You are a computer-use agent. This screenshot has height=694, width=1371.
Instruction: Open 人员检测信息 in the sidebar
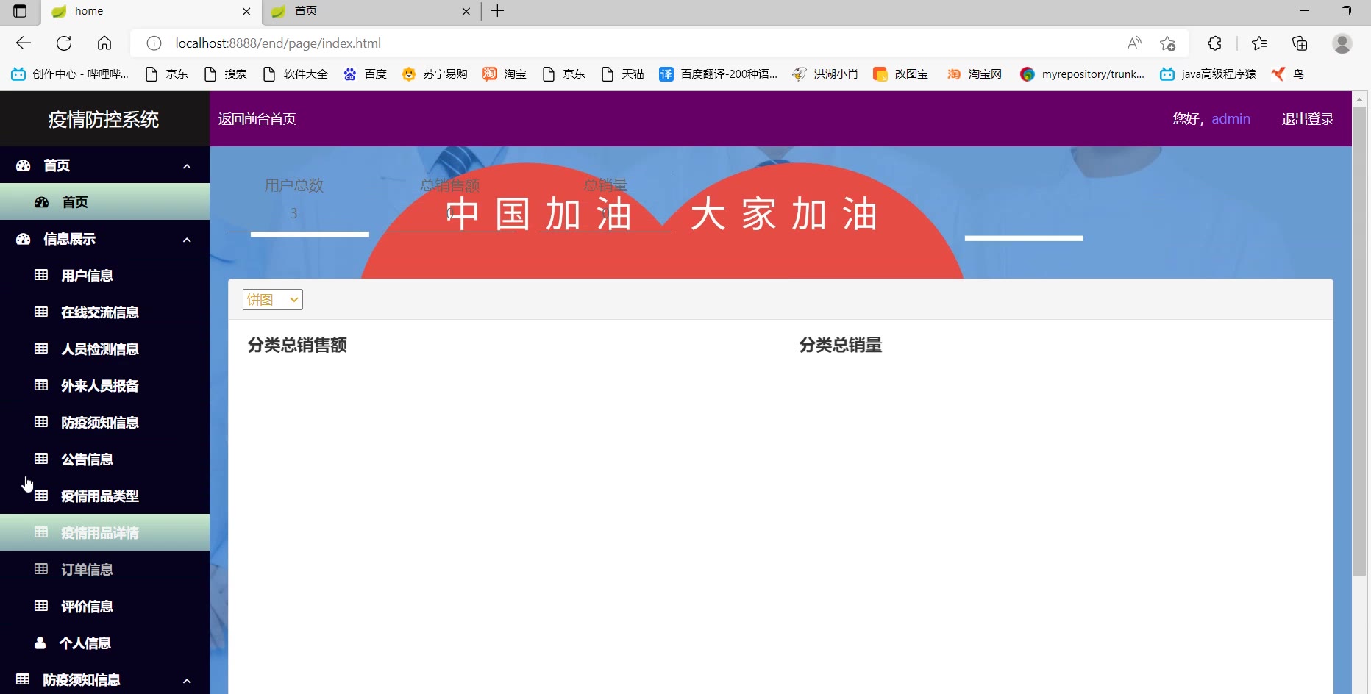tap(104, 349)
